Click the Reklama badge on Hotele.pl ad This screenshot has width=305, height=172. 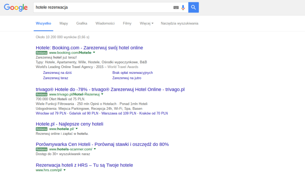click(42, 129)
